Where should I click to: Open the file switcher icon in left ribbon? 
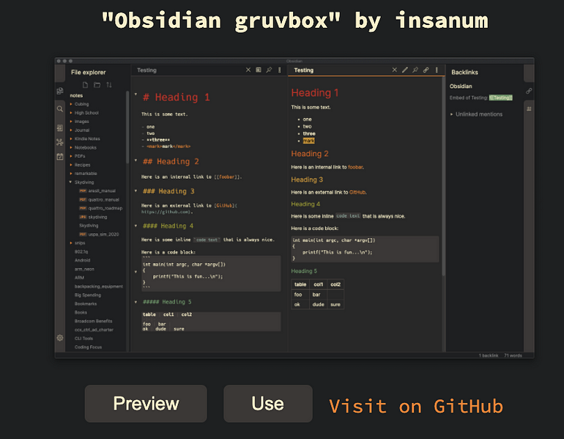pos(60,91)
